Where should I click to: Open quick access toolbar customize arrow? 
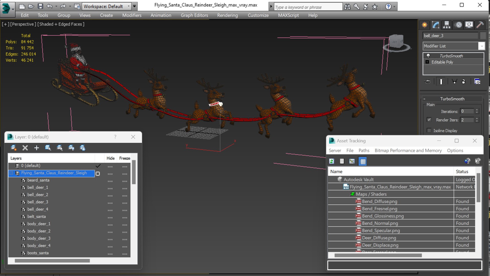[135, 6]
